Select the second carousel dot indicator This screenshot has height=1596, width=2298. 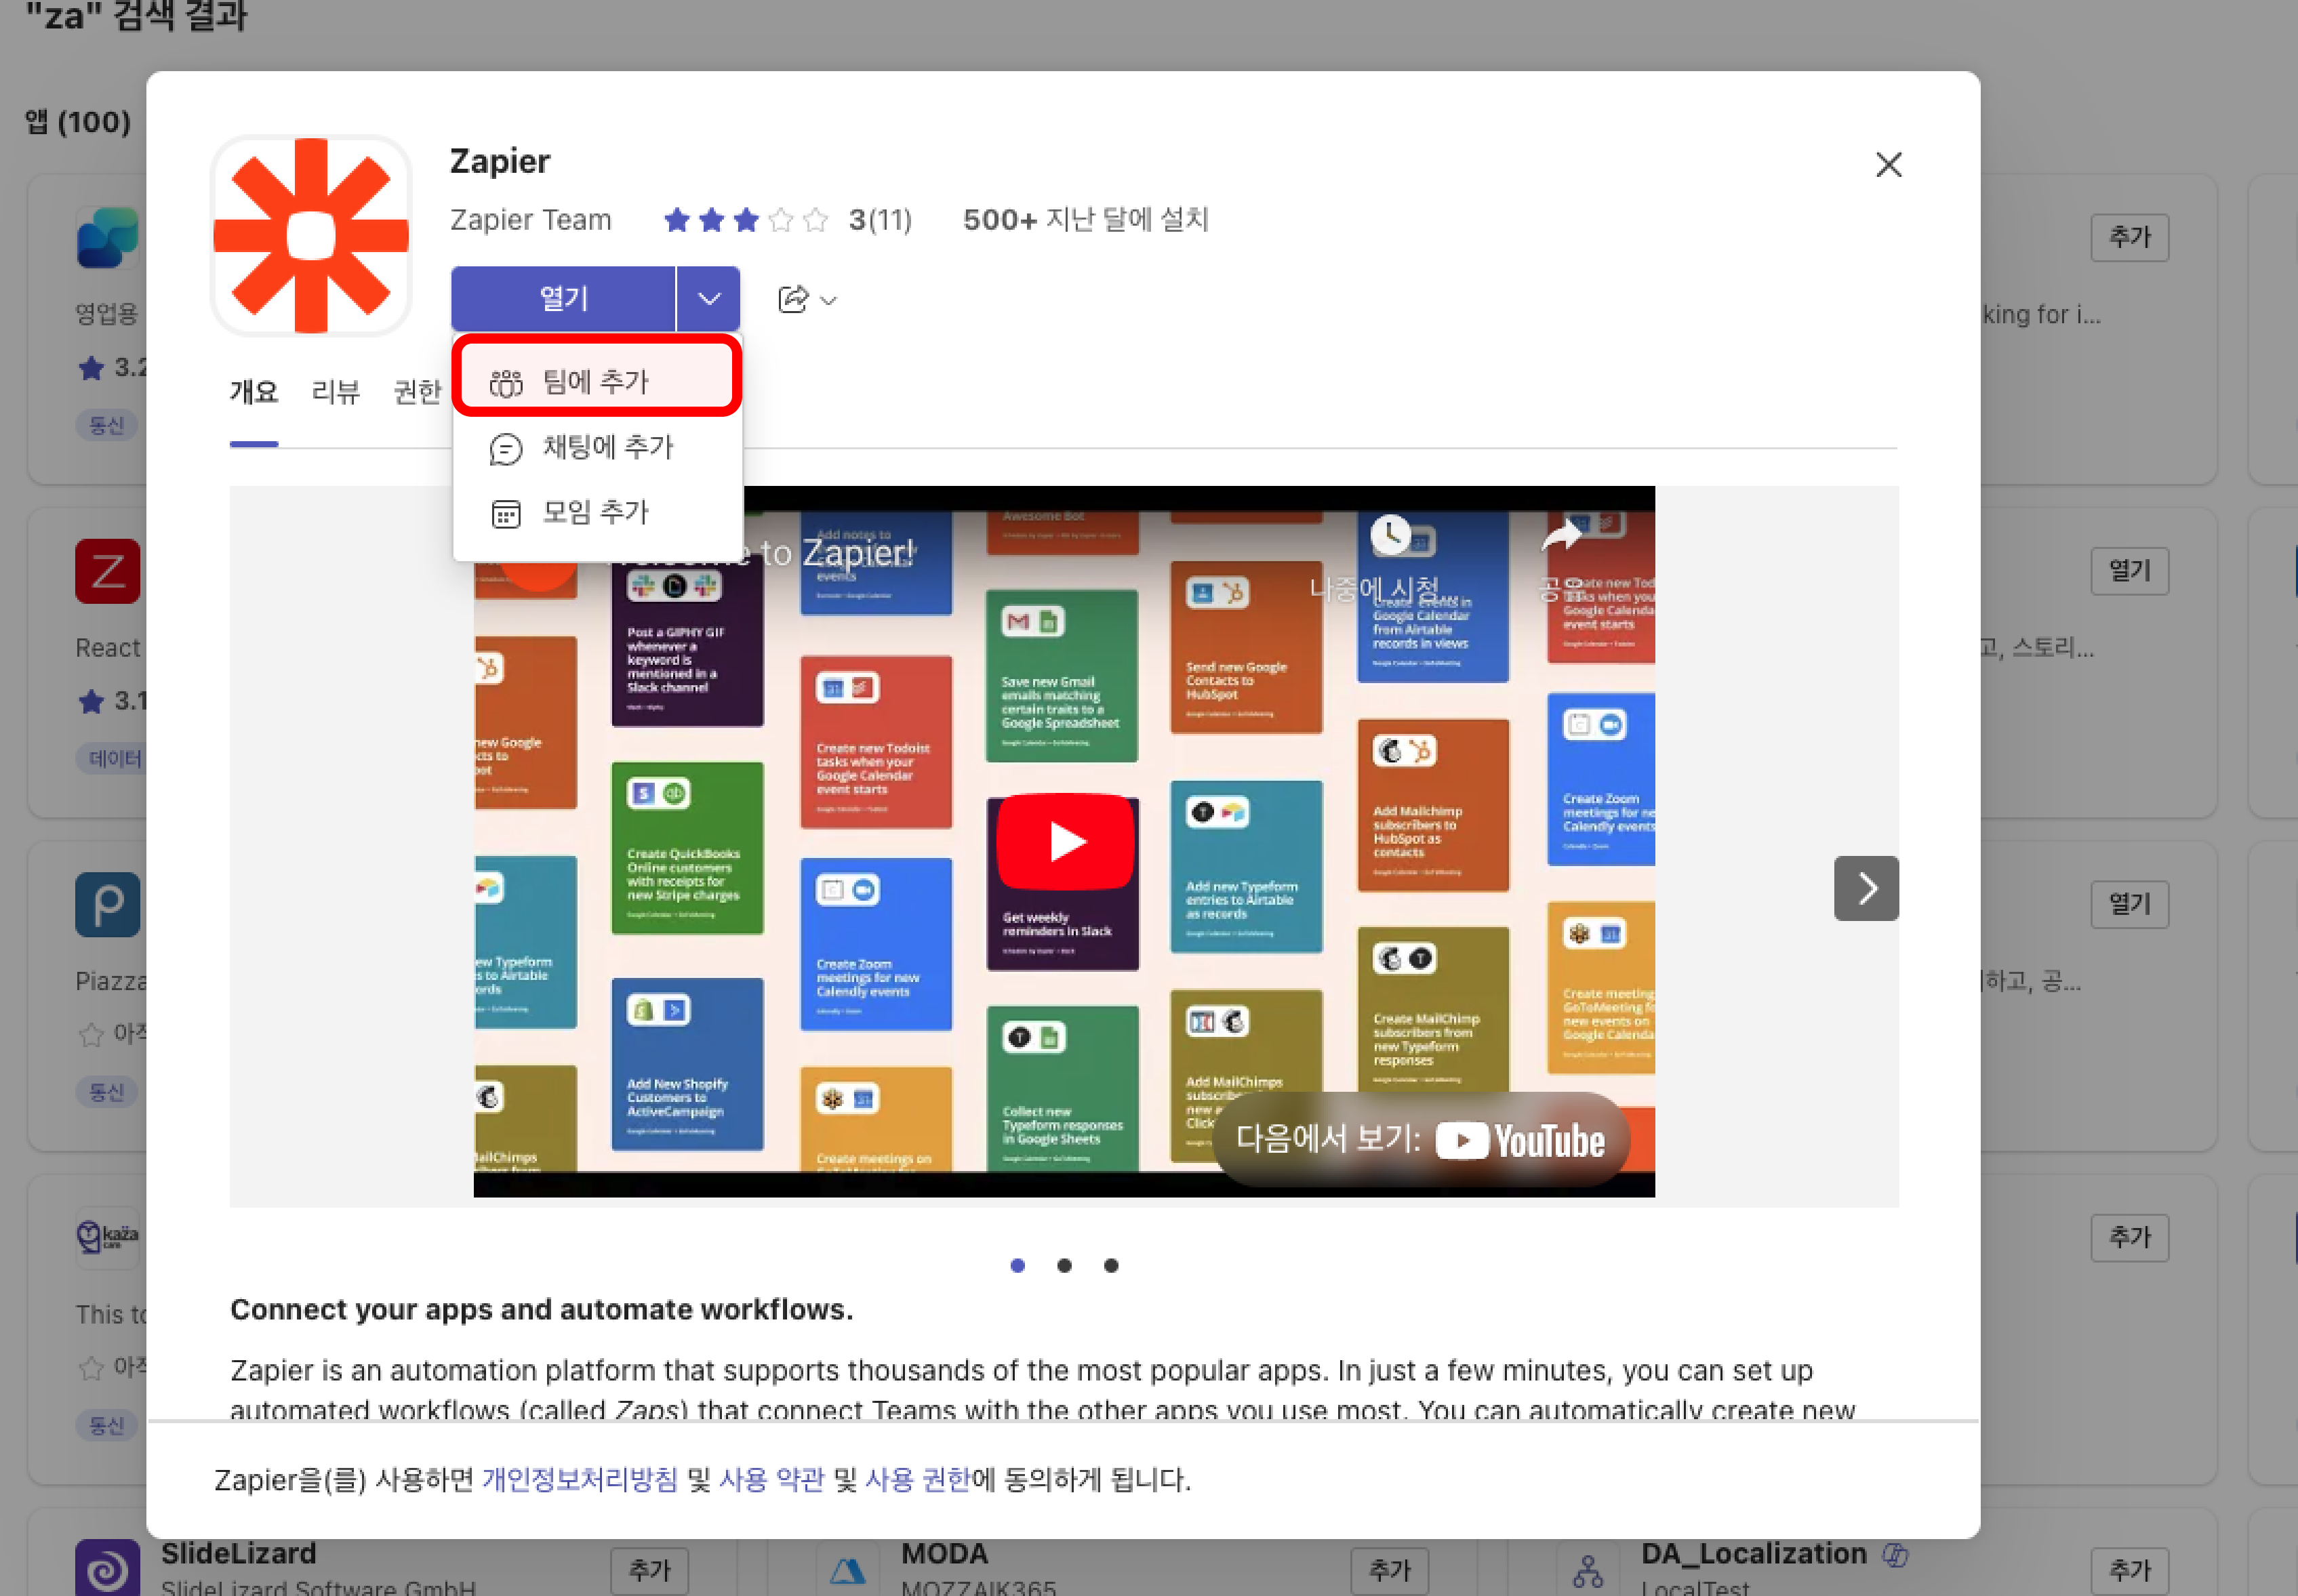pos(1064,1265)
